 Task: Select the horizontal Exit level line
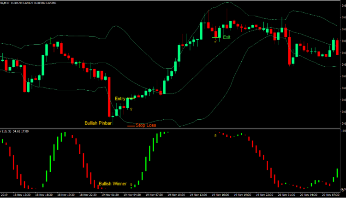[216, 37]
